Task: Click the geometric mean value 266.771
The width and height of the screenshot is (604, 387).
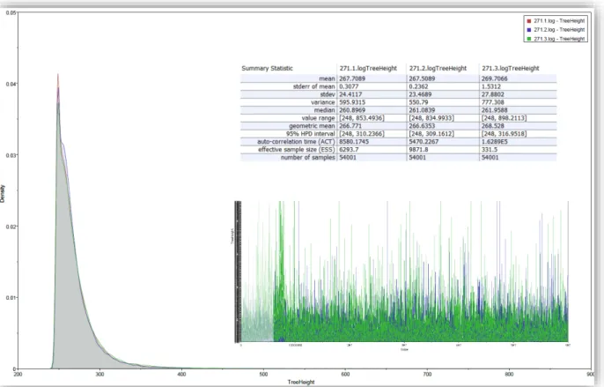Action: [x=350, y=126]
